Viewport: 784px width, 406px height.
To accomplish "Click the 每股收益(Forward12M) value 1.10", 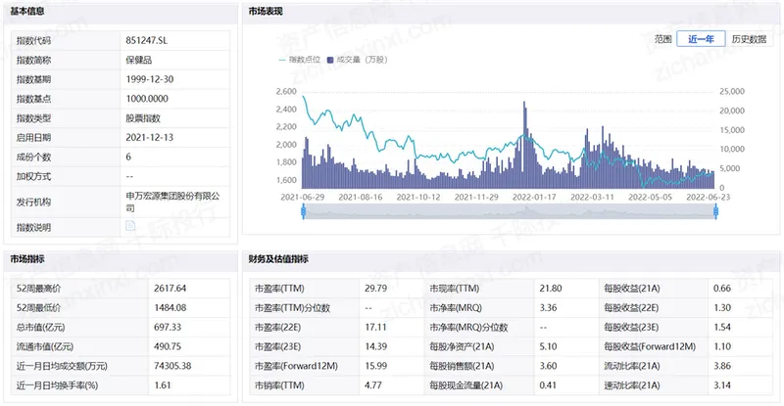I will [722, 346].
